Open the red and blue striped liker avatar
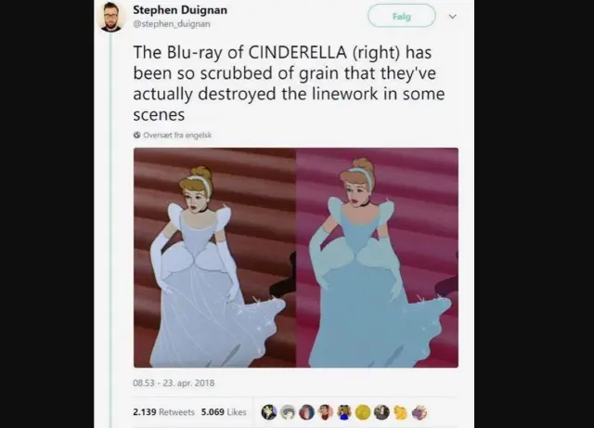 306,412
